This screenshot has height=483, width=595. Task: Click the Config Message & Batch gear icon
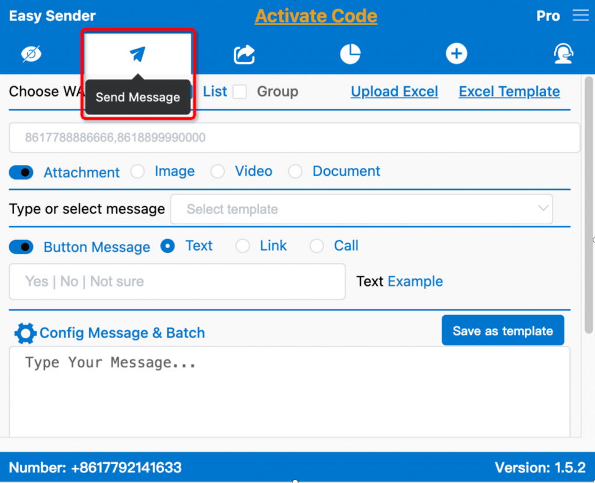(25, 333)
